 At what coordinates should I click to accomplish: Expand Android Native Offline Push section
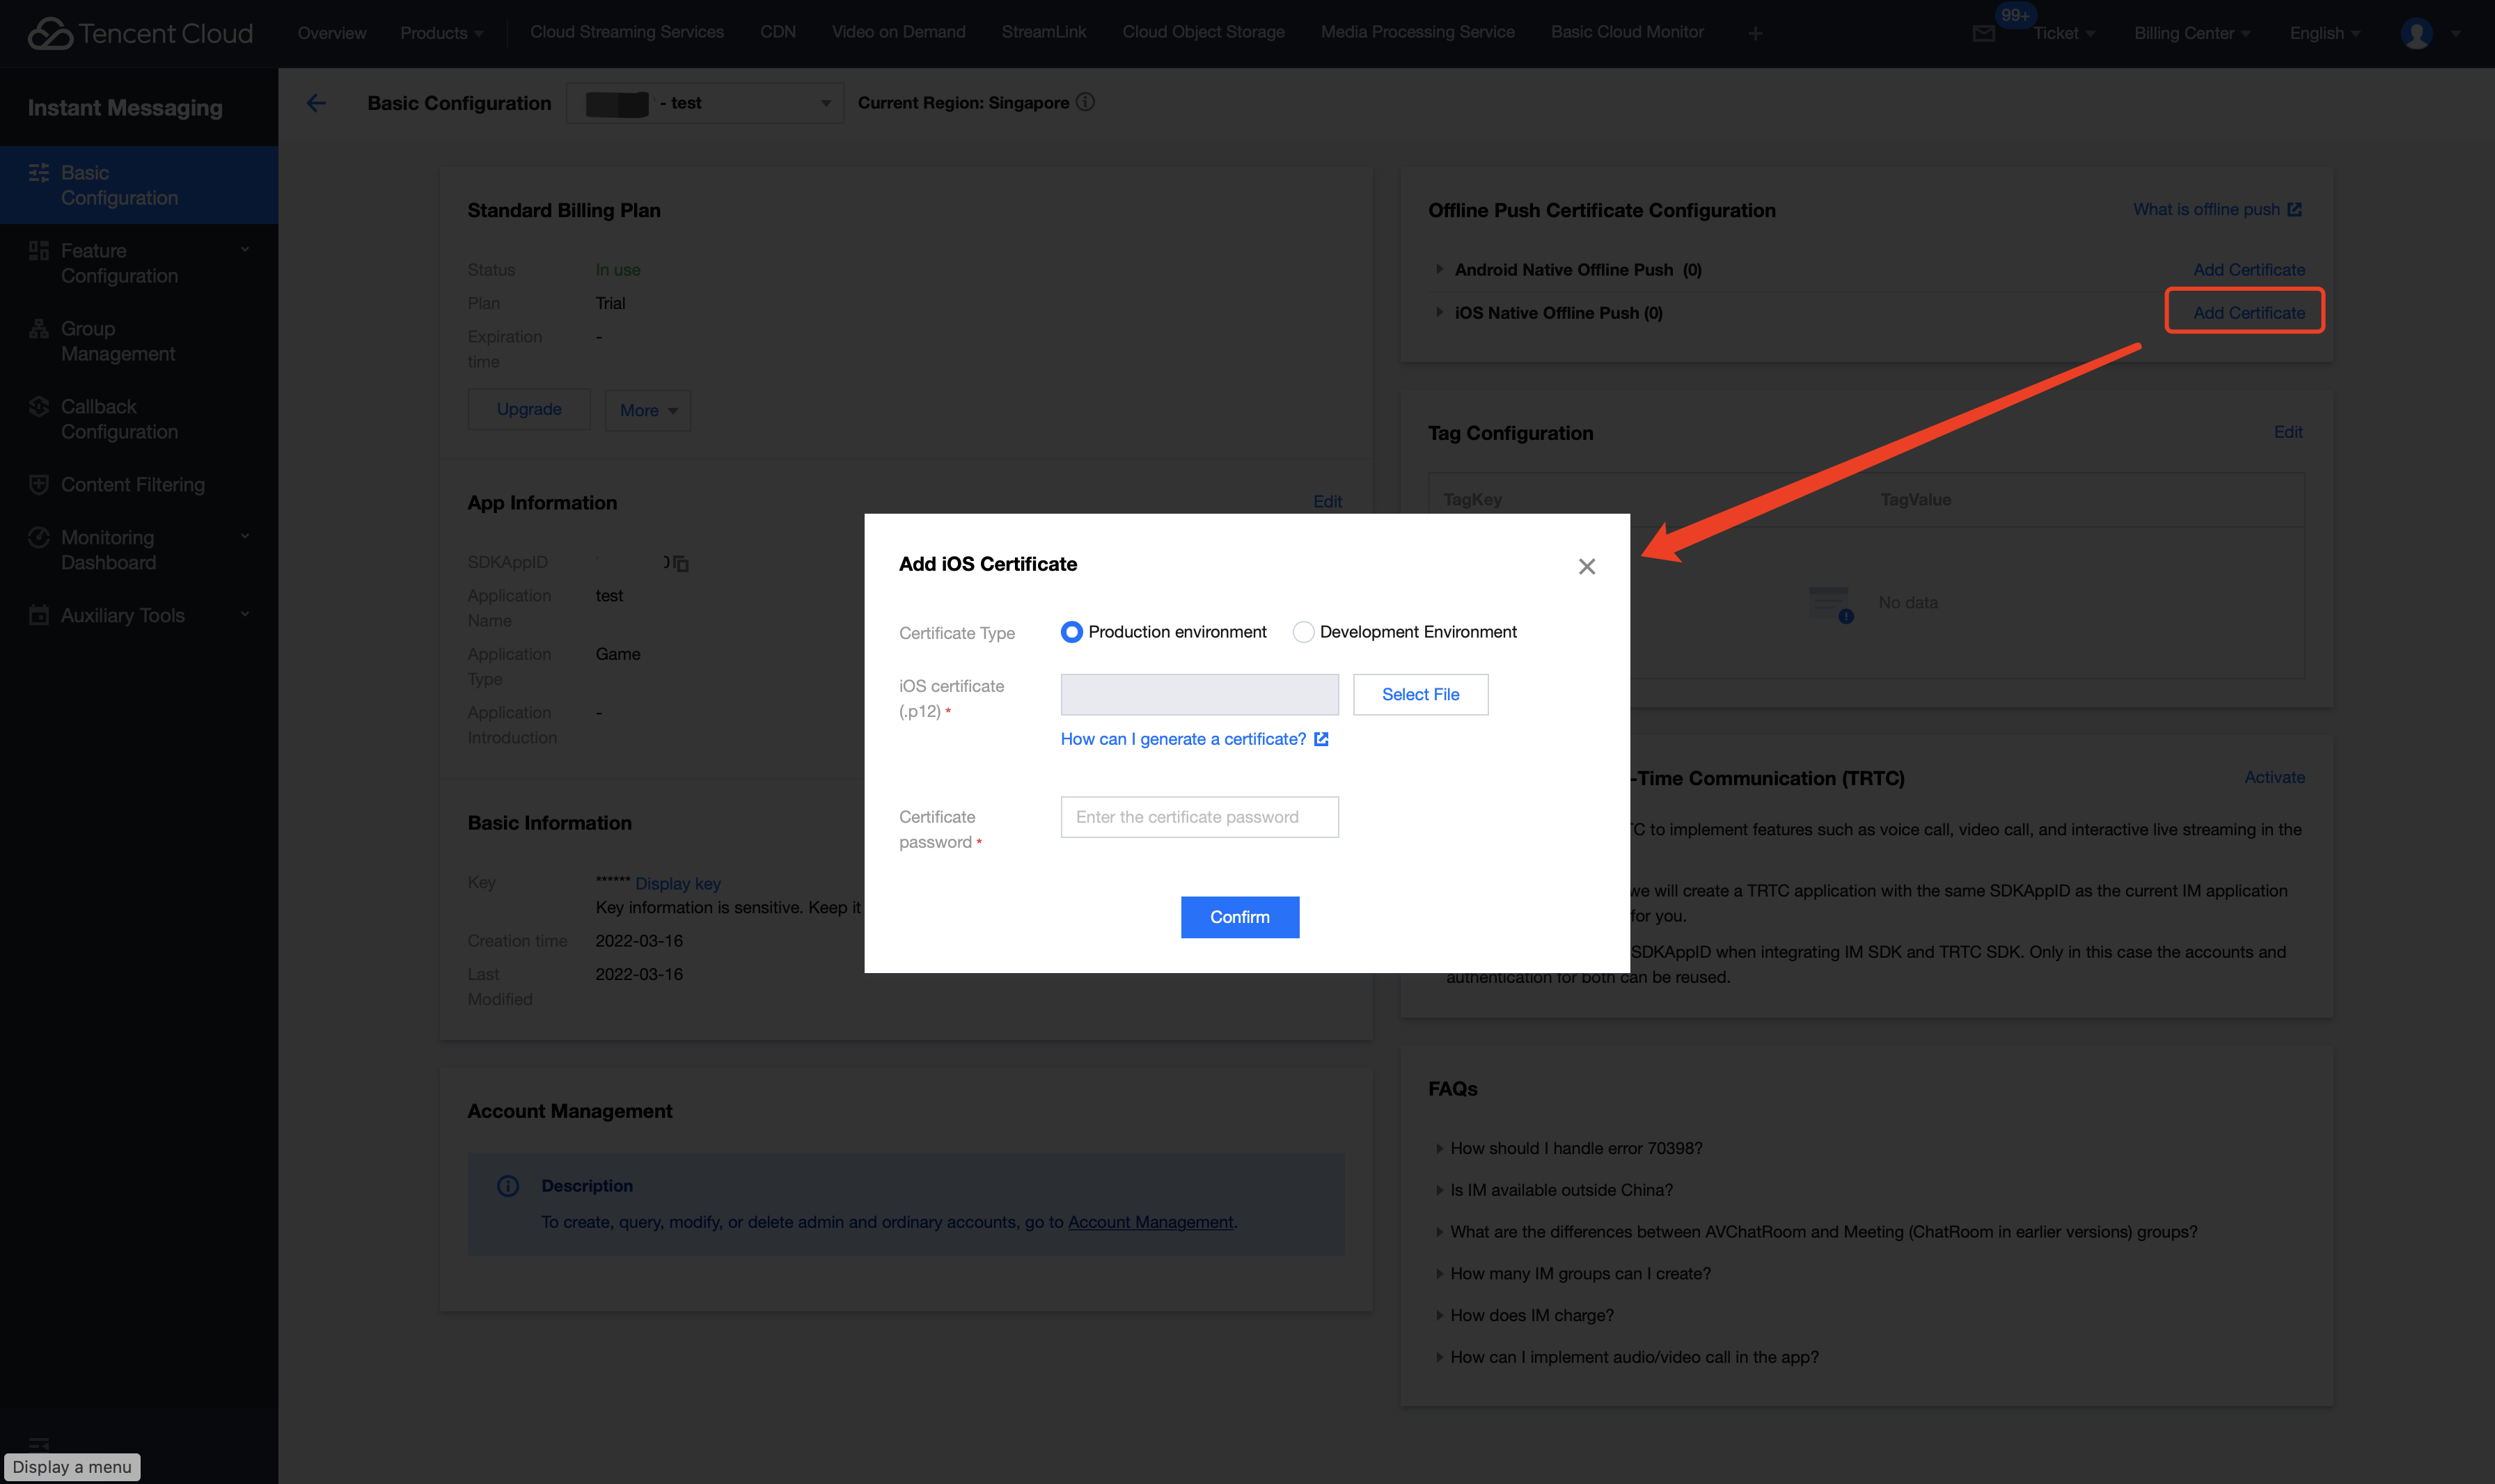tap(1439, 269)
